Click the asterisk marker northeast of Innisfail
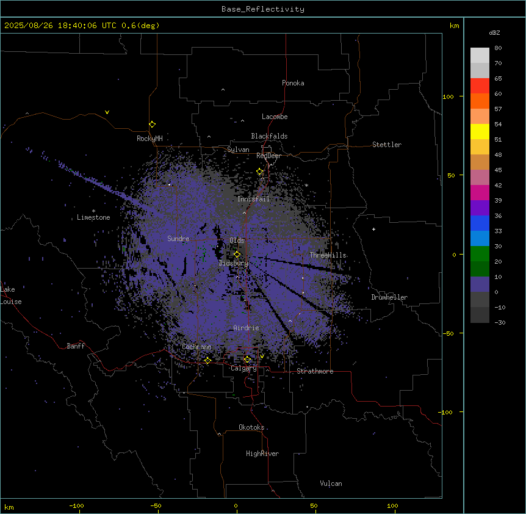526x514 pixels. coord(306,185)
